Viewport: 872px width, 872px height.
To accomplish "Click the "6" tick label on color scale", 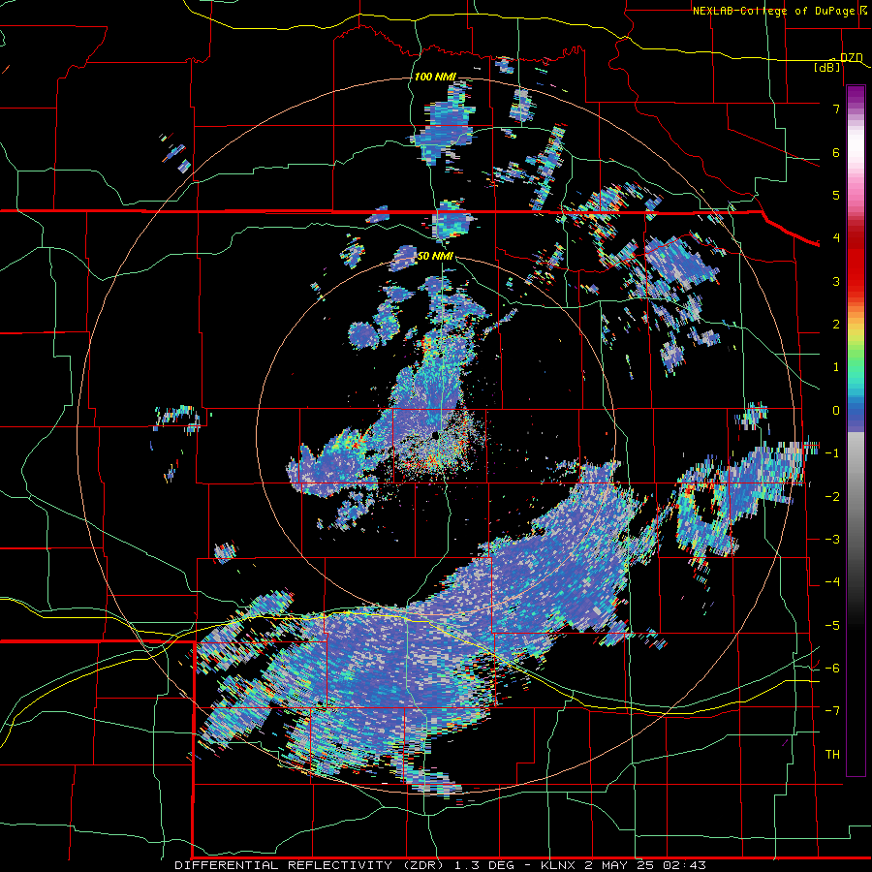I will (836, 152).
